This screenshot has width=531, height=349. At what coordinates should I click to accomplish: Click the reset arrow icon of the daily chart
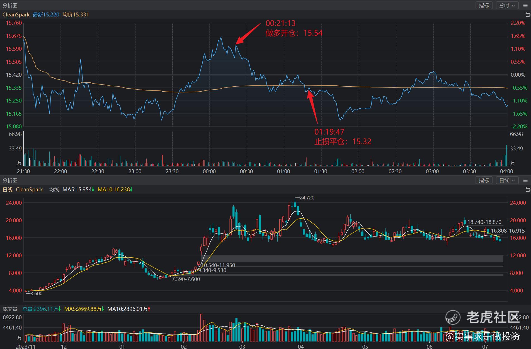click(527, 189)
